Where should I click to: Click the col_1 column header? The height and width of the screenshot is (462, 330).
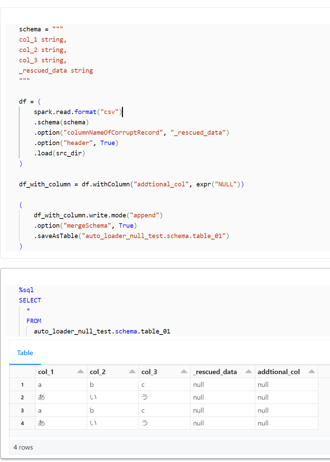tap(61, 372)
